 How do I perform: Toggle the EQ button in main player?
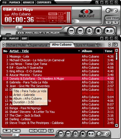point(109,22)
